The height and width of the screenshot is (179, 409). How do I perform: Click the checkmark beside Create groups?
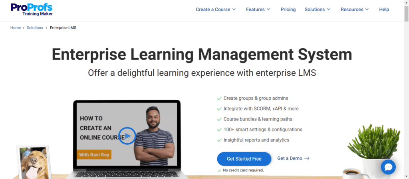(x=219, y=98)
